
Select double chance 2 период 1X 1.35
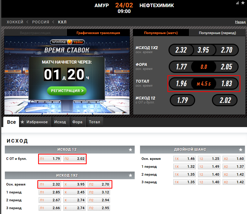184,174
